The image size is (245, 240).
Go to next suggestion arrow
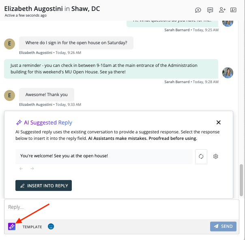(32, 169)
